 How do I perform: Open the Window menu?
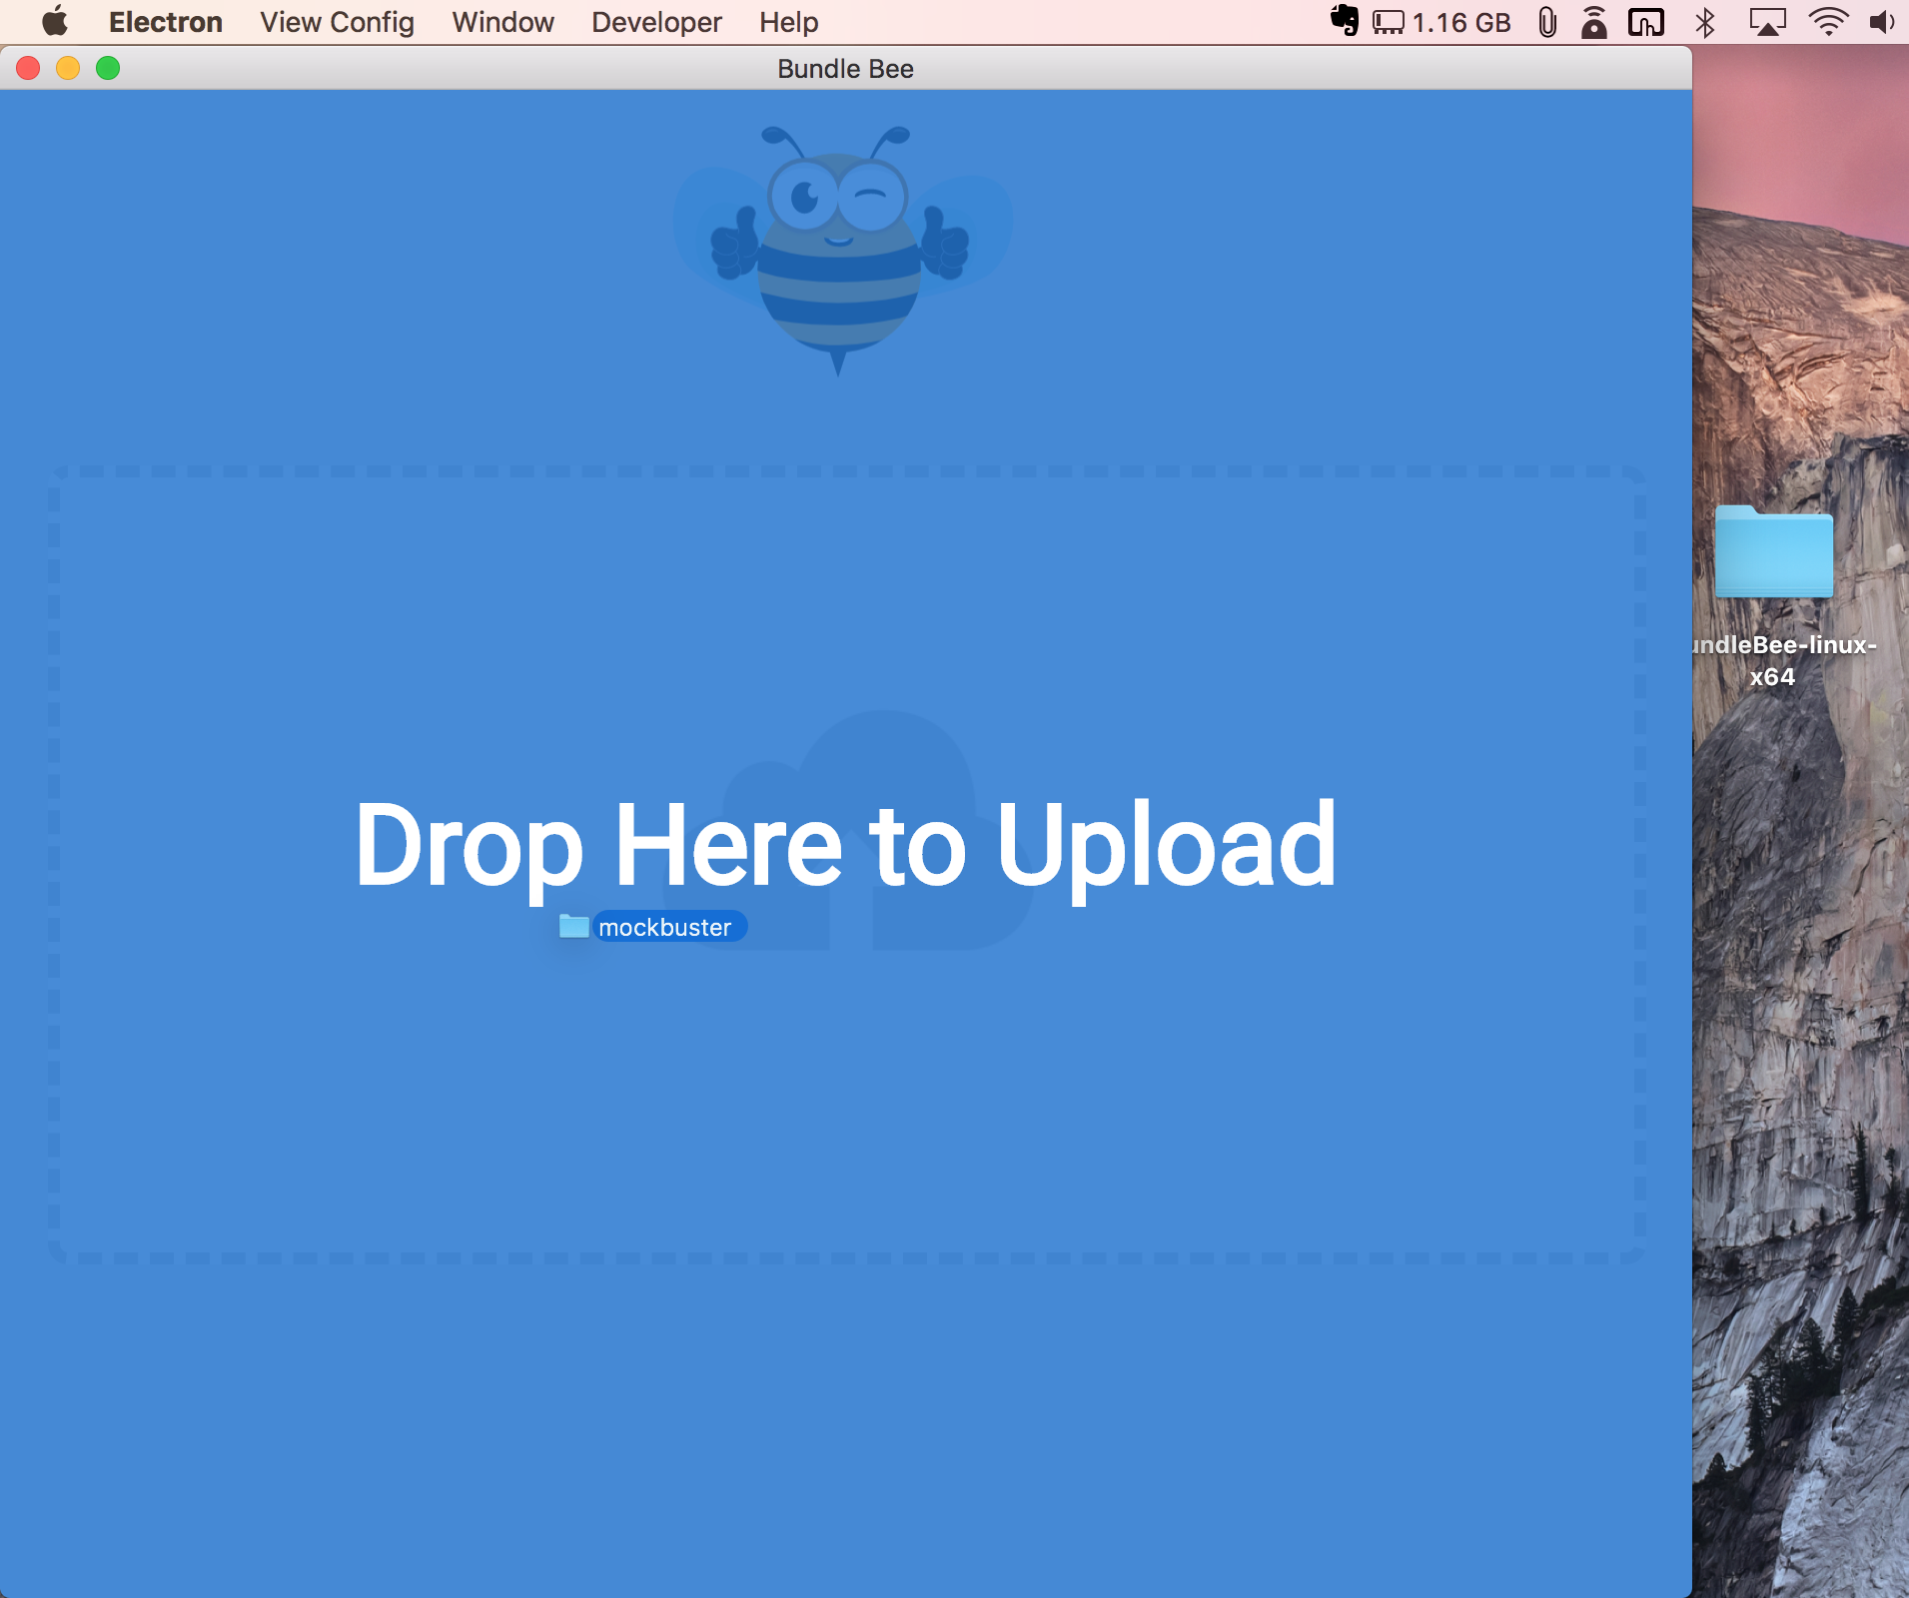point(502,22)
